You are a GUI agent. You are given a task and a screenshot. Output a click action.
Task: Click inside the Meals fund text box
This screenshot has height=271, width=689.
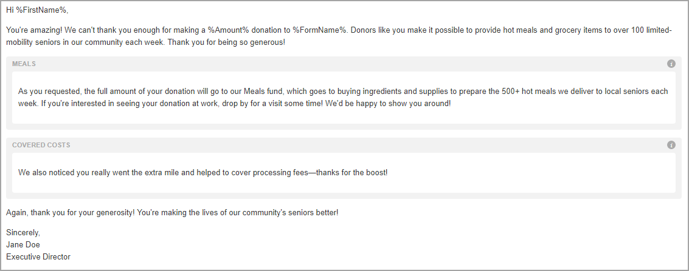pyautogui.click(x=344, y=98)
